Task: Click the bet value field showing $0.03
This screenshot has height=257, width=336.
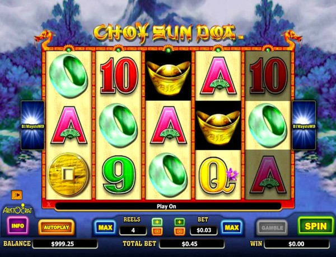Action: tap(204, 230)
